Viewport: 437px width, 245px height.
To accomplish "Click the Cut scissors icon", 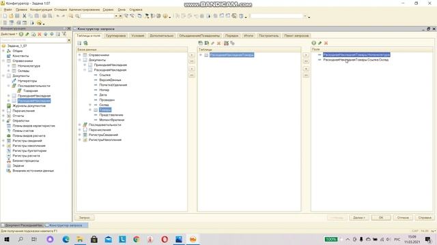I will [25, 16].
